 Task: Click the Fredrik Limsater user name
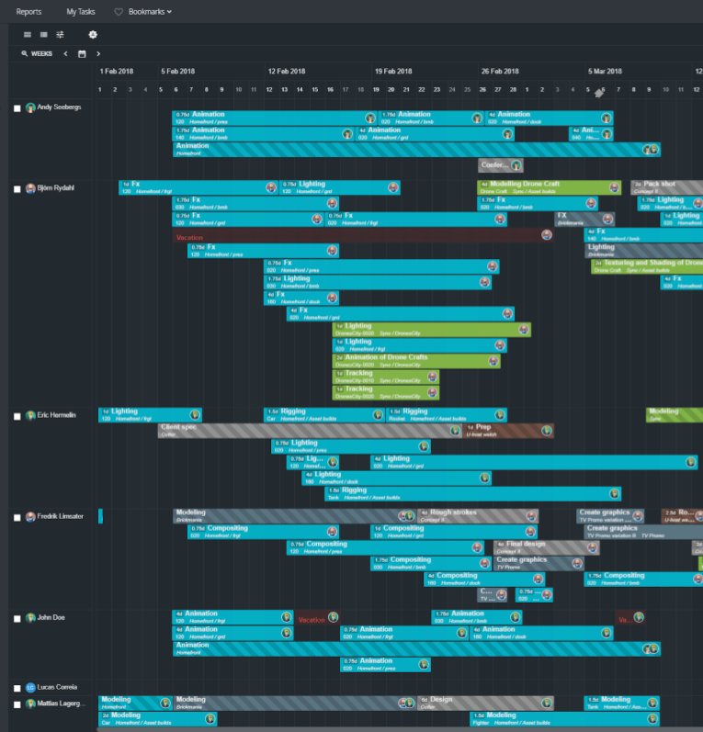60,516
